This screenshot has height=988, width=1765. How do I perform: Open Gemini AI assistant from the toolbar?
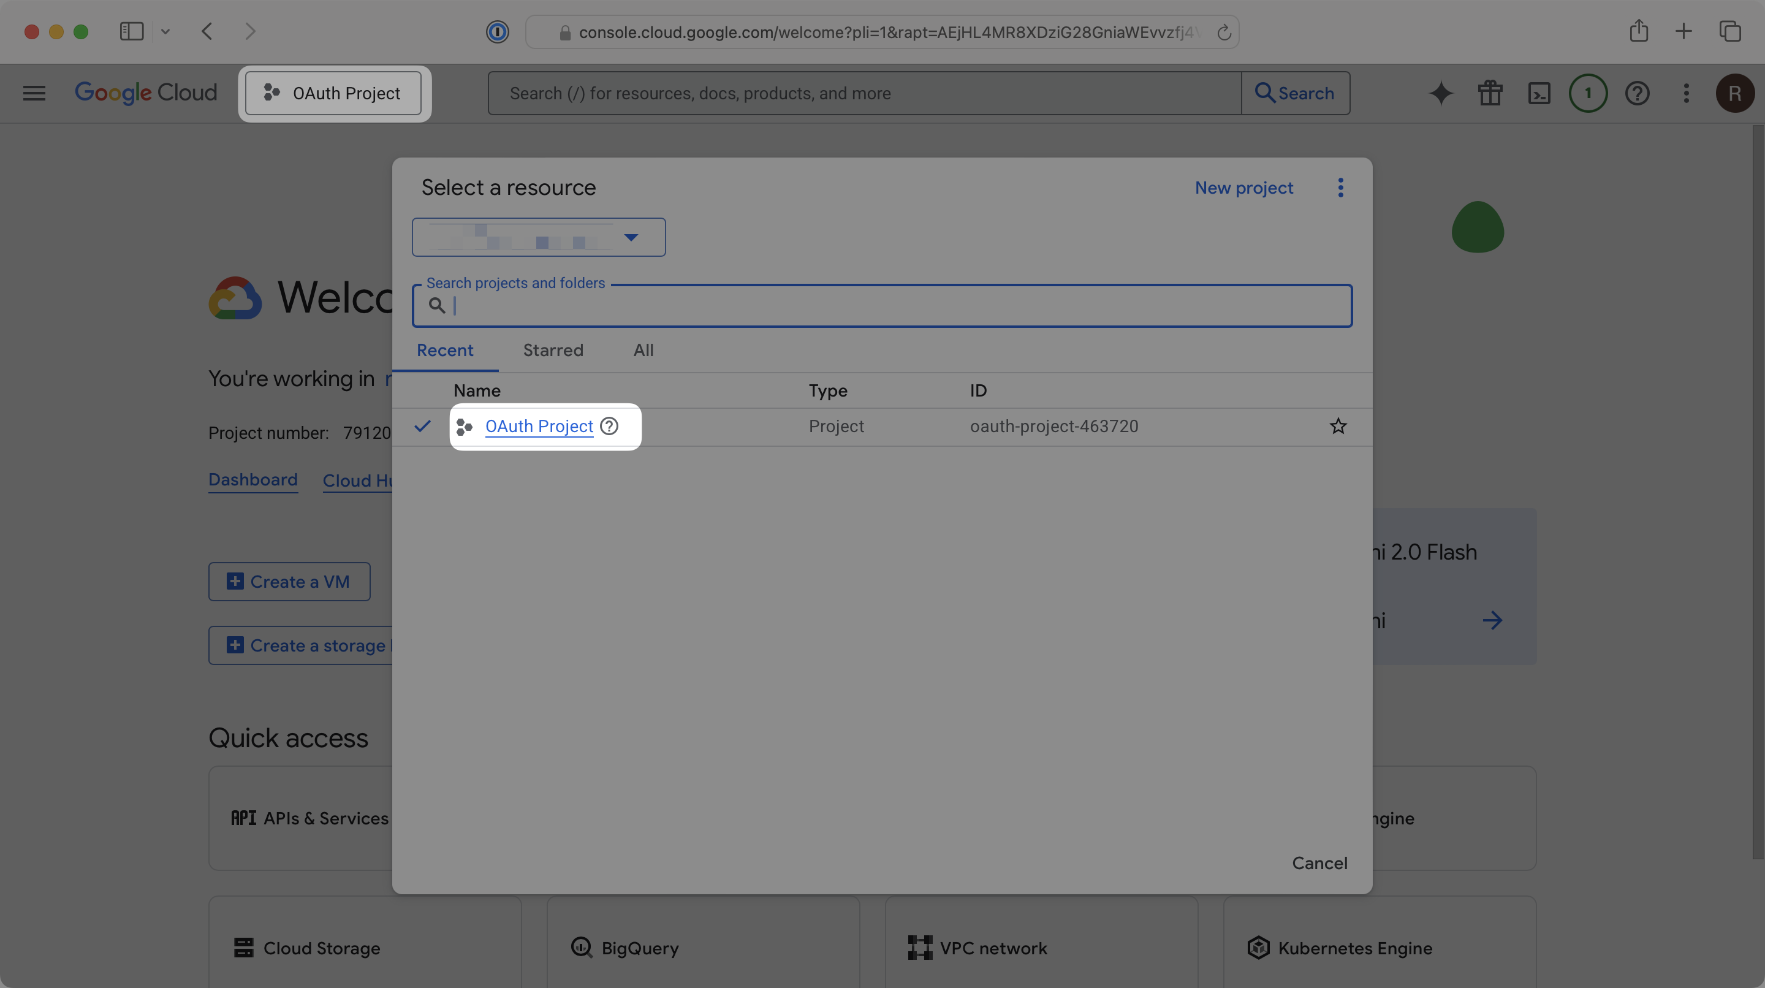pos(1441,93)
